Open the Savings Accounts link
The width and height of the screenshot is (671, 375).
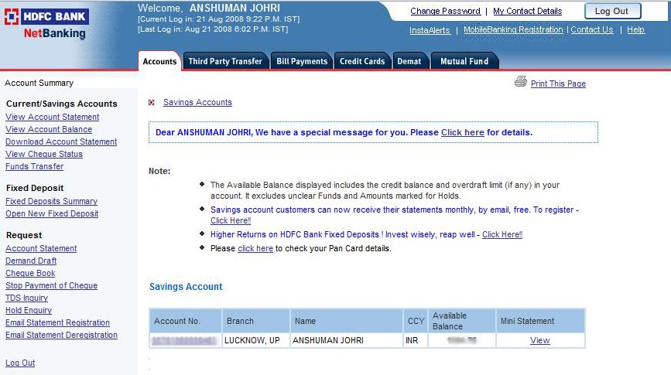click(x=197, y=102)
